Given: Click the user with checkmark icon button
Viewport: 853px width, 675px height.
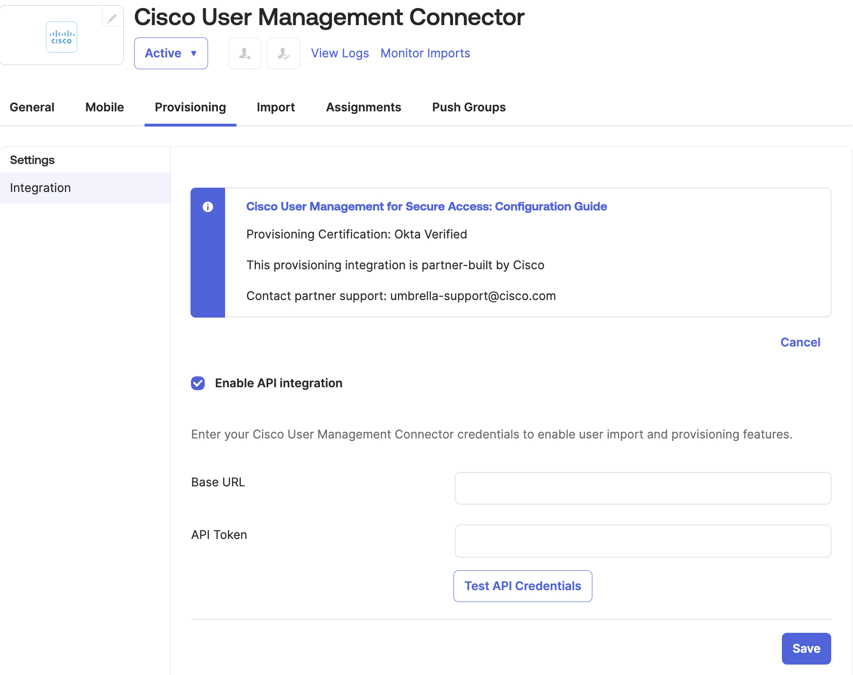Looking at the screenshot, I should click(x=283, y=54).
